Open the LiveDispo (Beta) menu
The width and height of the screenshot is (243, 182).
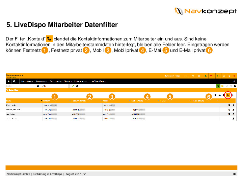click(x=98, y=81)
